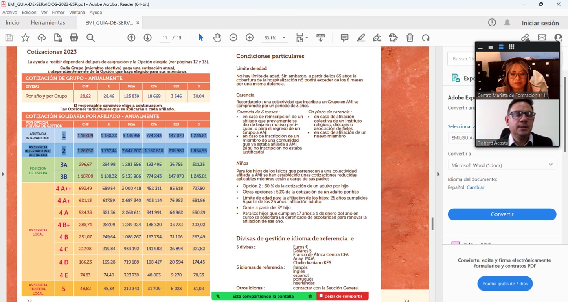Screen dimensions: 568x302
Task: Click the green screen sharing status shield icon
Action: tap(310, 296)
